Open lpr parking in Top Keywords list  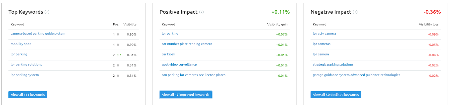[19, 54]
